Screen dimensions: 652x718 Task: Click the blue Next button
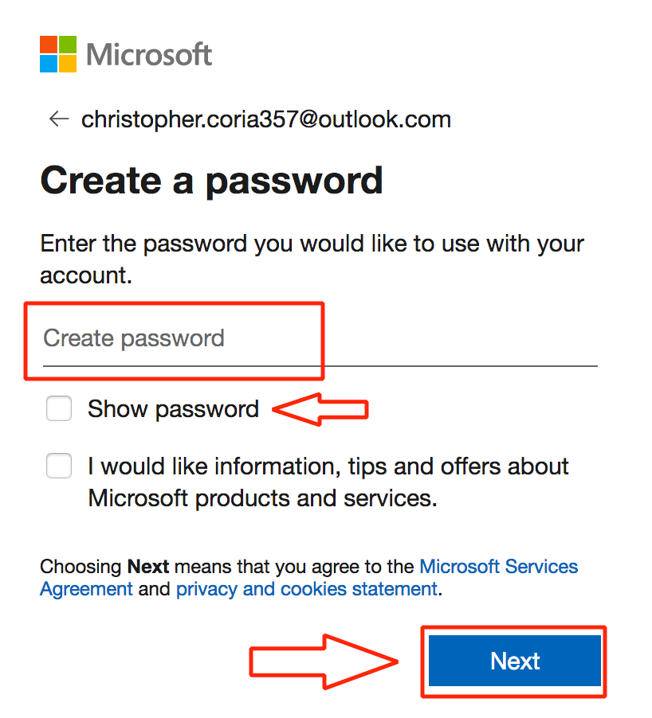coord(514,661)
